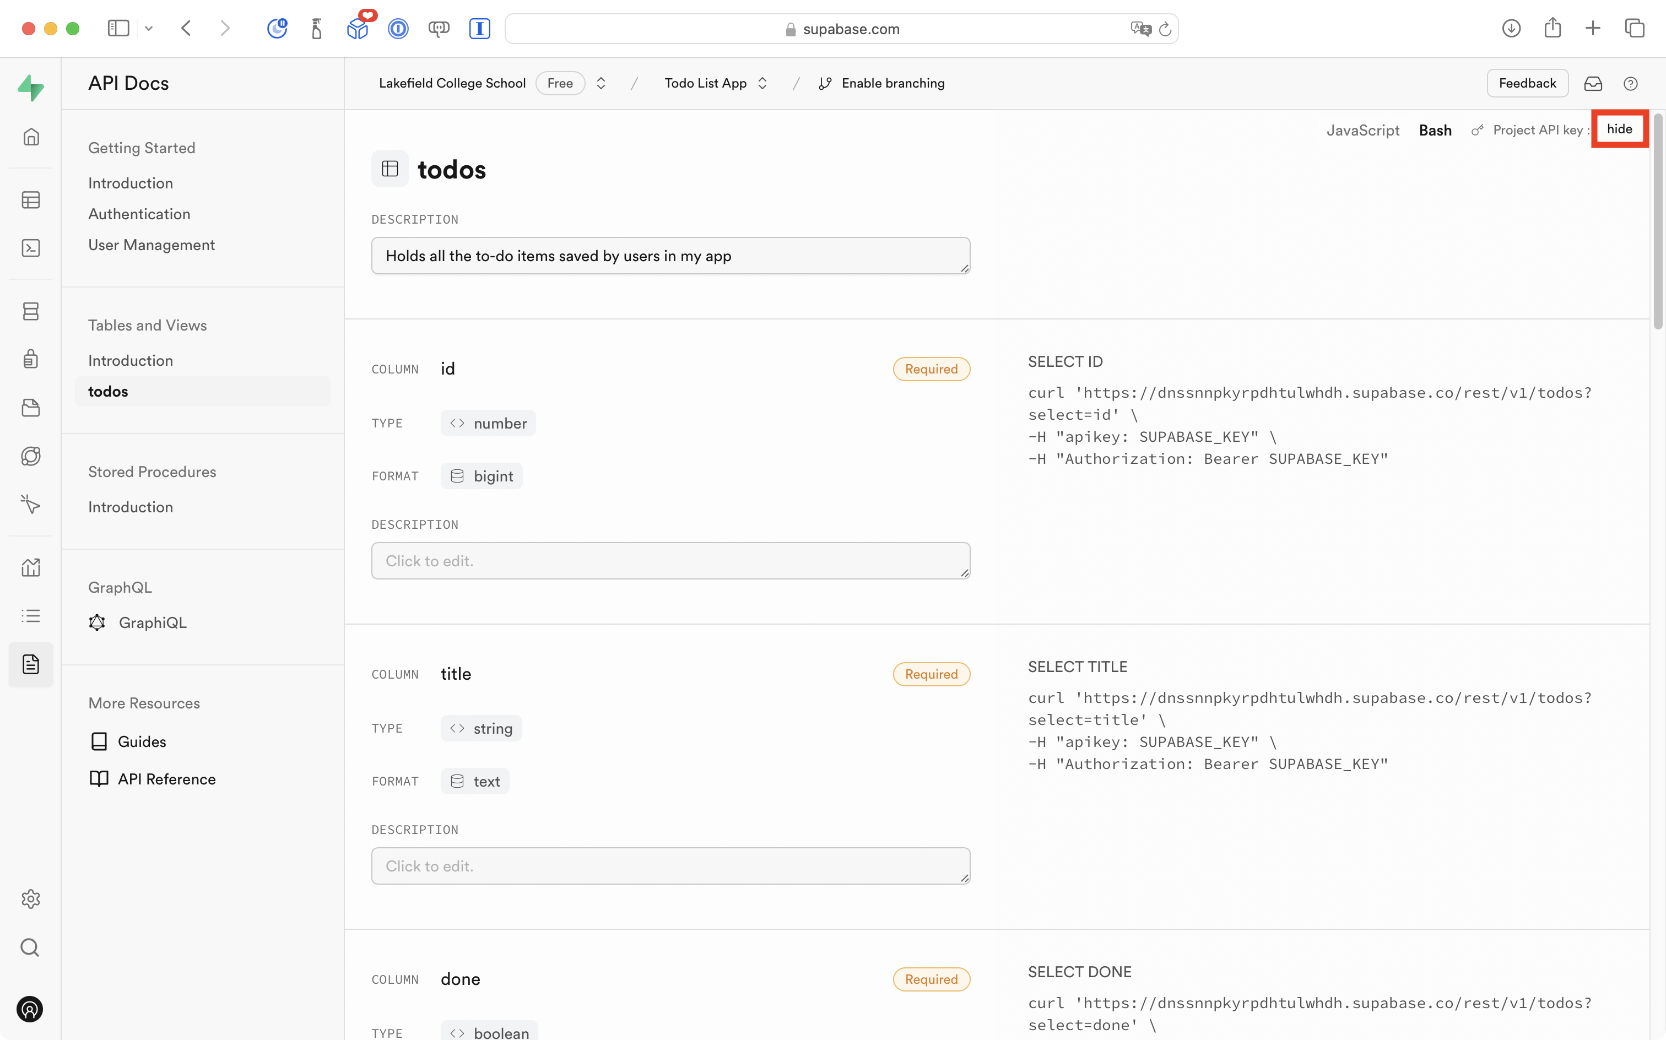
Task: Open the Edge Functions sidebar icon
Action: tap(31, 456)
